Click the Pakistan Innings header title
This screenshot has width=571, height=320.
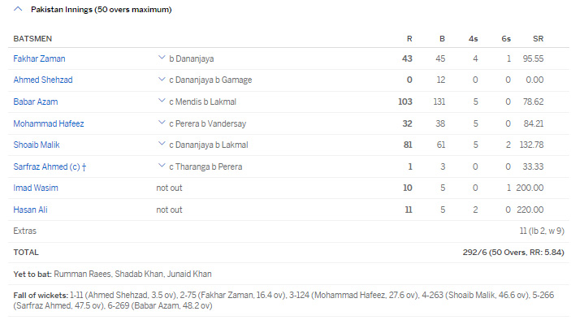[102, 10]
